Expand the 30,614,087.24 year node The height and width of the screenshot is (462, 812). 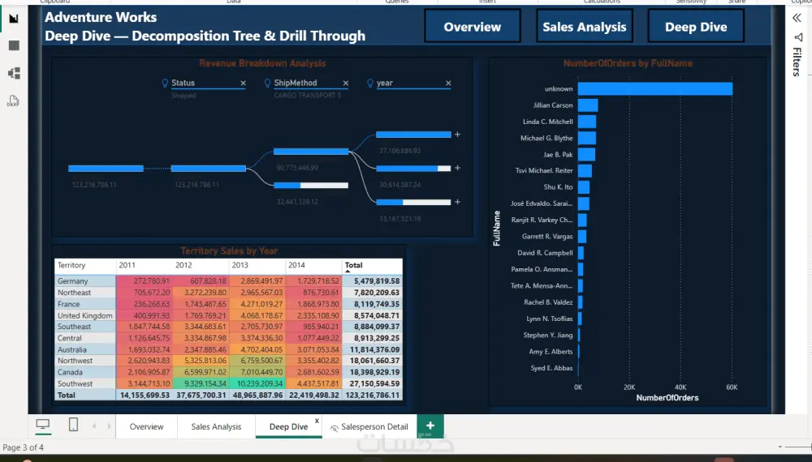click(457, 168)
